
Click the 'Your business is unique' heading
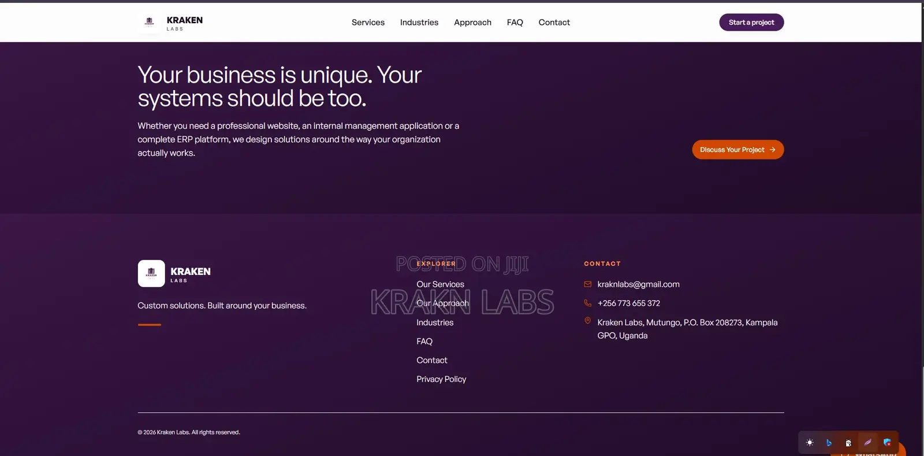point(280,87)
